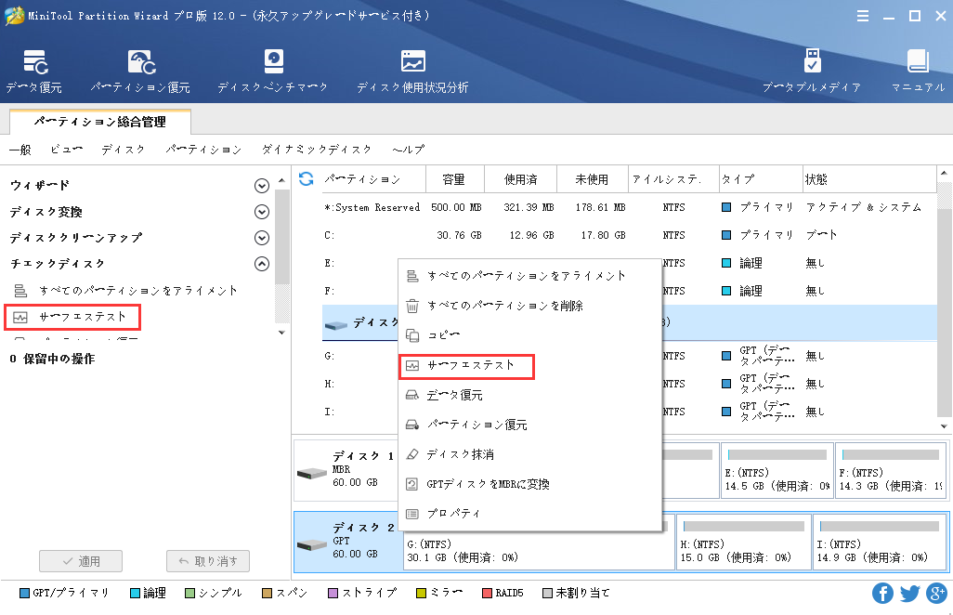Click the refresh icon beside partition header
This screenshot has height=615, width=953.
tap(307, 178)
